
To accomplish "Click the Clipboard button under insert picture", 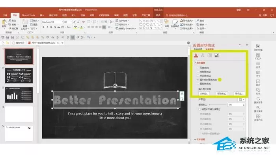I will [x=222, y=94].
